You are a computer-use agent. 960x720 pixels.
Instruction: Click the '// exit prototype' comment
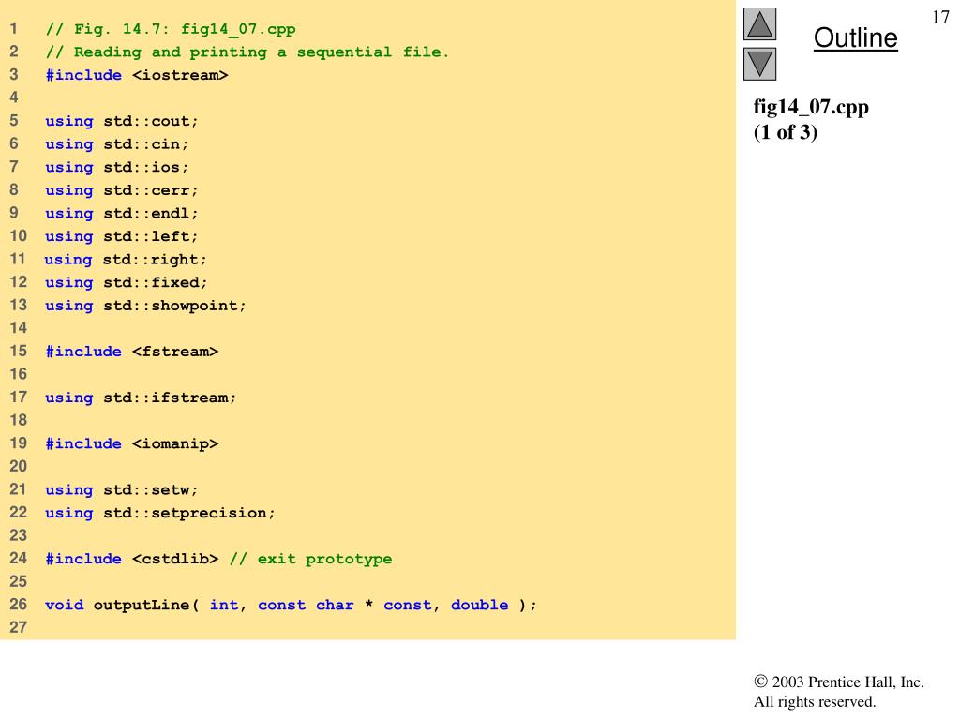310,559
